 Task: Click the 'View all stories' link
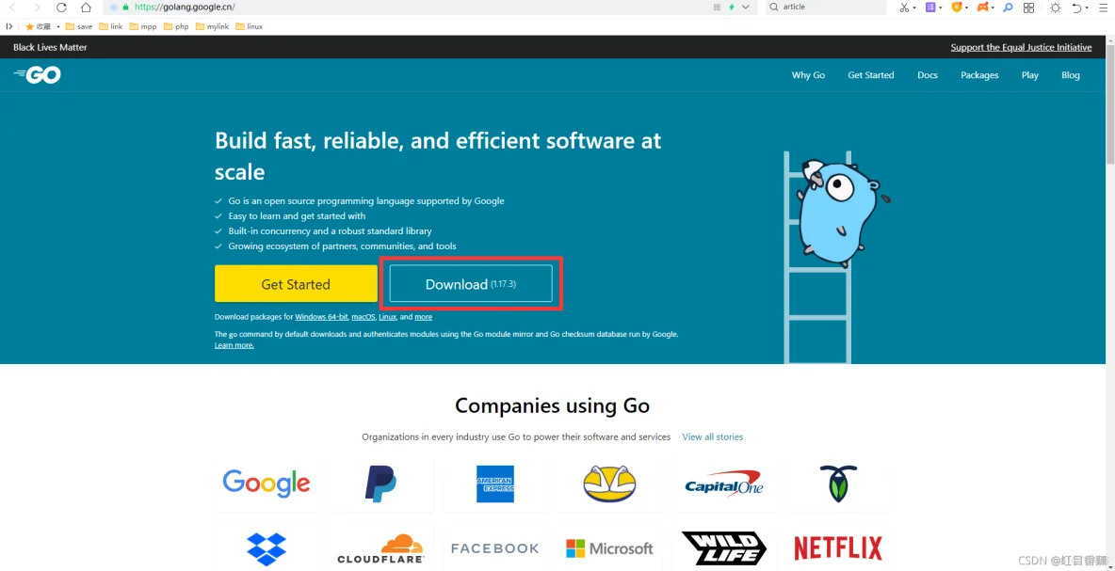713,436
